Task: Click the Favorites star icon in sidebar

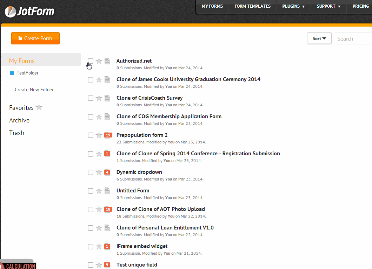Action: click(39, 108)
